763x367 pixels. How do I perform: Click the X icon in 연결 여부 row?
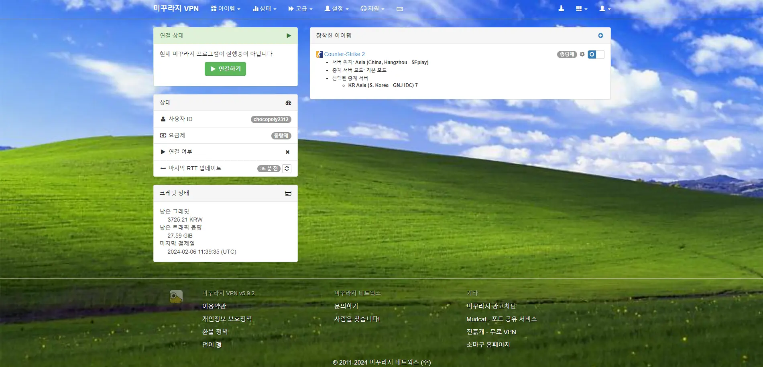[x=287, y=152]
